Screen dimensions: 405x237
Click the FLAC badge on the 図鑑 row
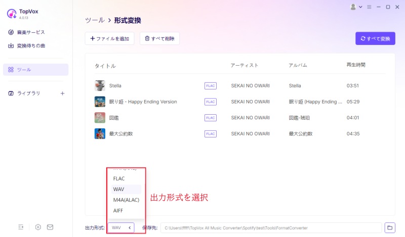(x=211, y=118)
